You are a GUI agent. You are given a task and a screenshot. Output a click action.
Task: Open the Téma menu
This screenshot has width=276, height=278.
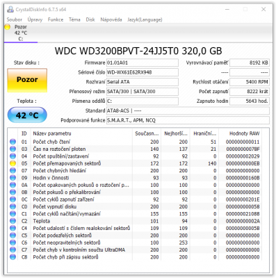click(x=74, y=19)
